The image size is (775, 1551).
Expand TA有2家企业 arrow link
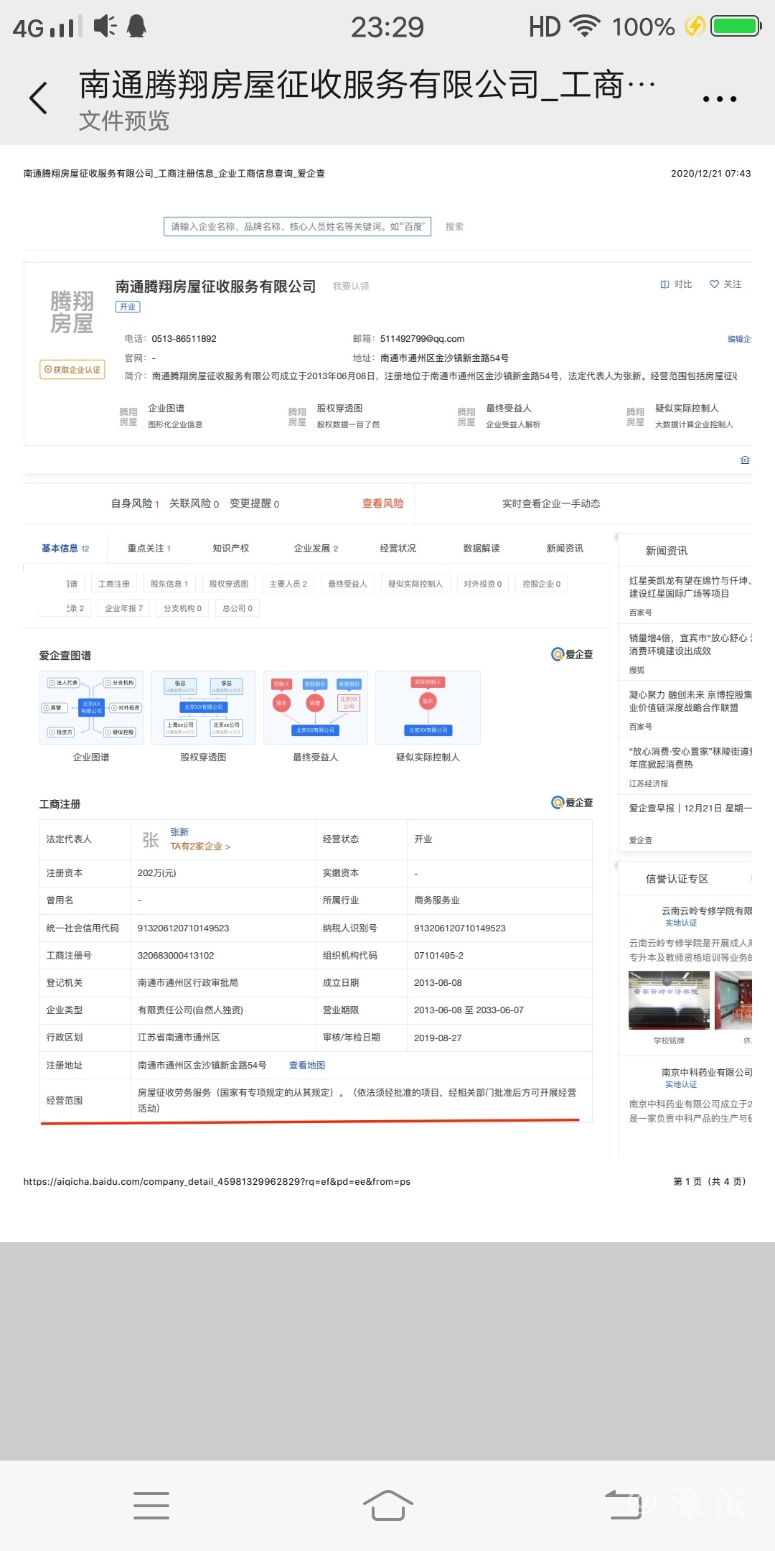click(x=200, y=847)
